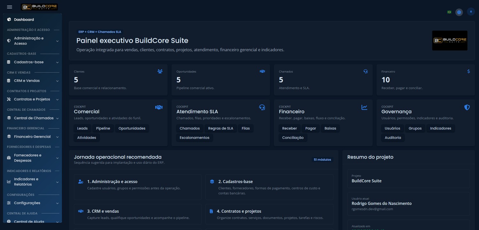Click the handshake icon beside CRM e vendas step
This screenshot has height=230, width=479.
81,211
